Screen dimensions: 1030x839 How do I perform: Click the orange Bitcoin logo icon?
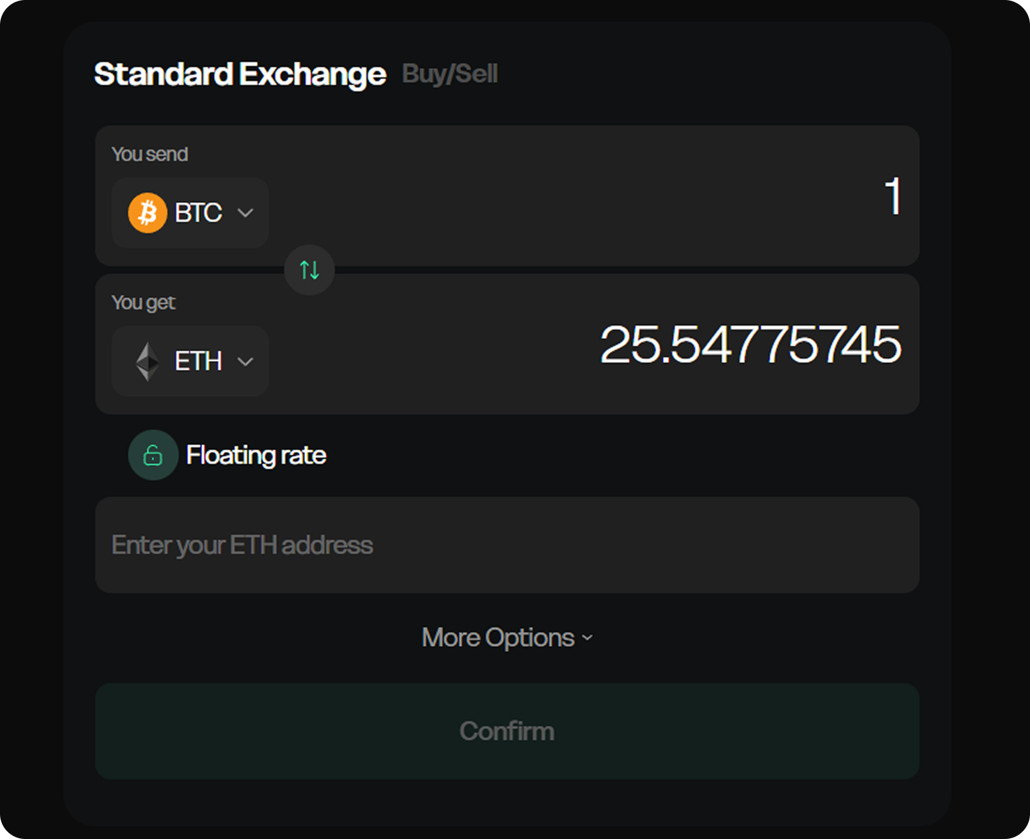tap(147, 213)
